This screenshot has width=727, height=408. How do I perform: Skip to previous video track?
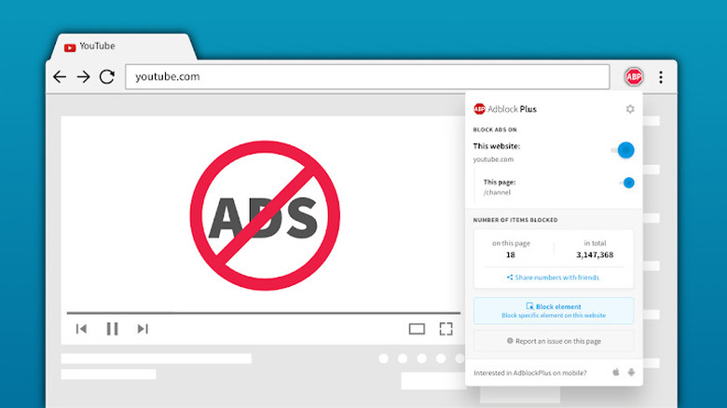tap(81, 329)
